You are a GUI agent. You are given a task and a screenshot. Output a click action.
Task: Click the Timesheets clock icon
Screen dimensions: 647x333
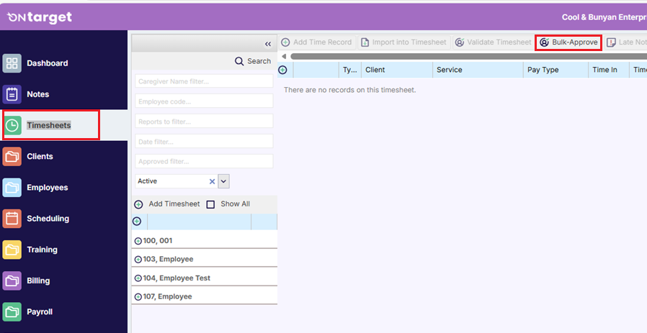[x=12, y=125]
